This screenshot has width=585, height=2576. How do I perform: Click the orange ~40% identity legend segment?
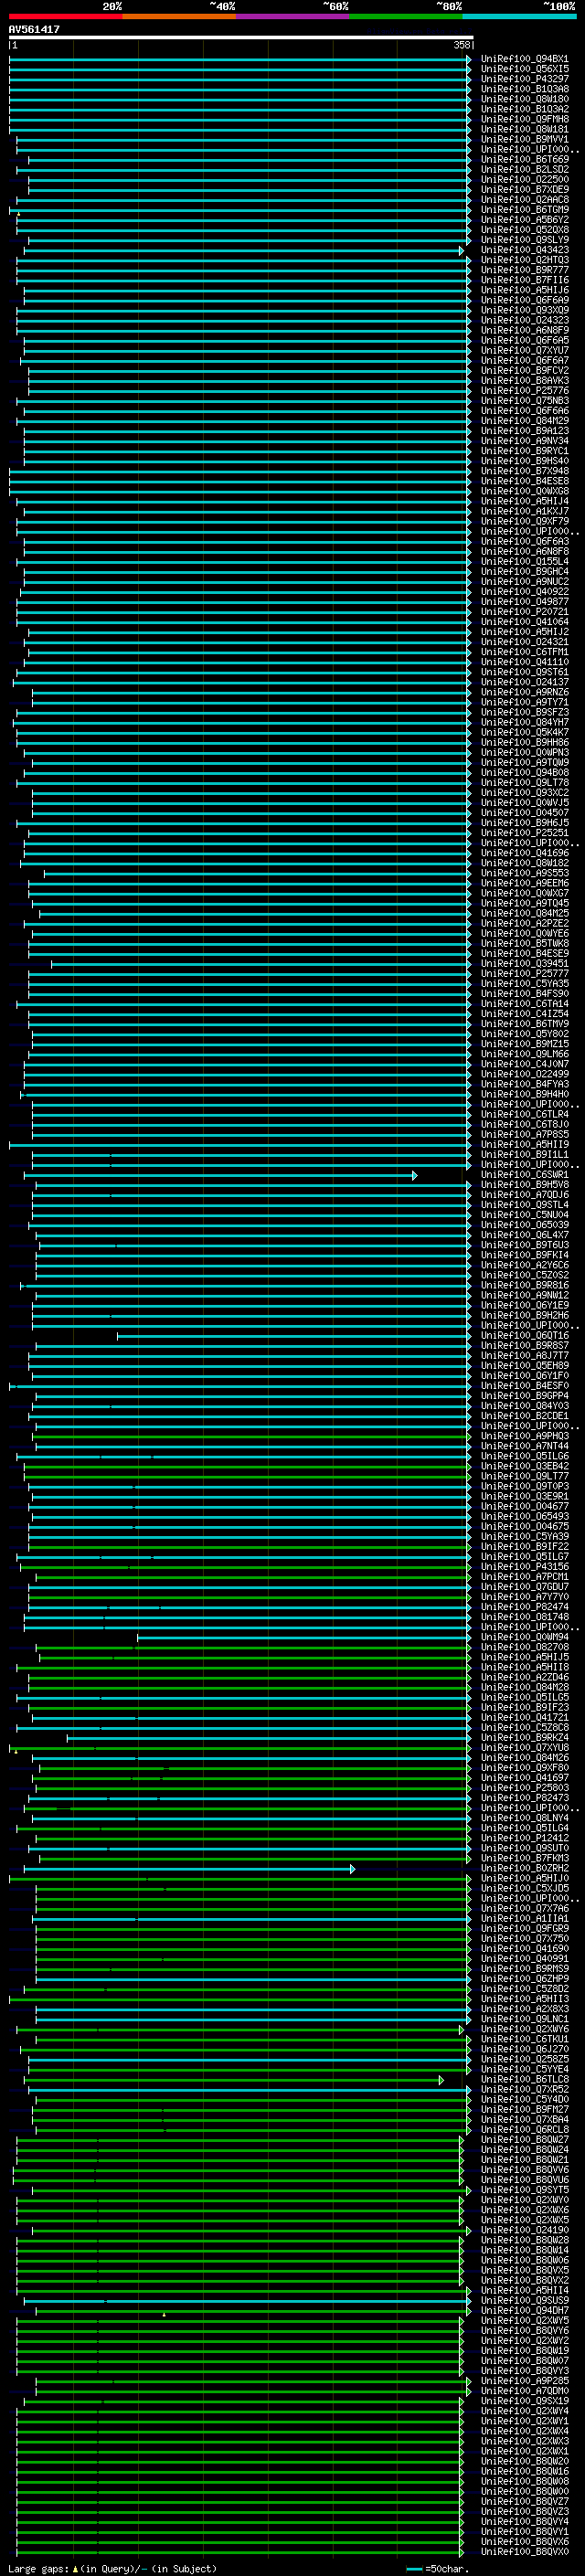179,17
